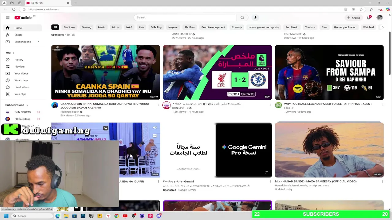Viewport: 392px width, 220px height.
Task: Select the Music filter chip
Action: [x=102, y=27]
